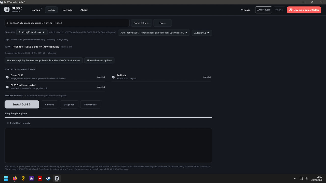The width and height of the screenshot is (326, 183).
Task: Open the Windows Start menu
Action: pyautogui.click(x=6, y=178)
